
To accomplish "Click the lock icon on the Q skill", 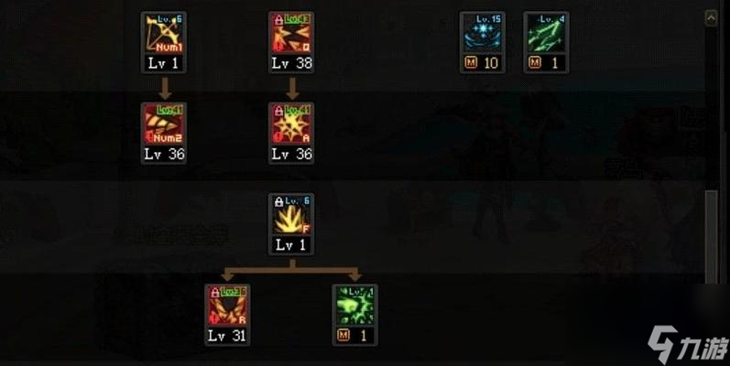I will (x=278, y=20).
